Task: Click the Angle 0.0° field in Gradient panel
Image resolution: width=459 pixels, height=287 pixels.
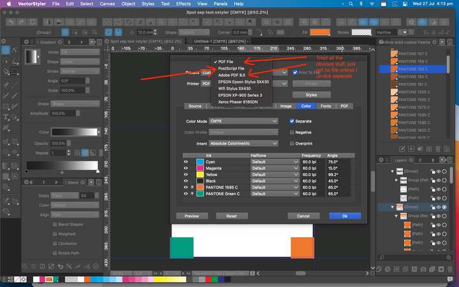Action: click(72, 81)
